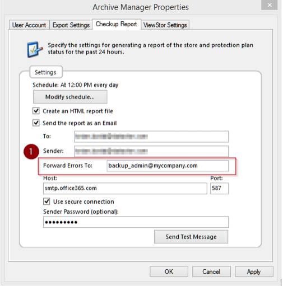Image resolution: width=283 pixels, height=286 pixels.
Task: Click the Port field showing 587
Action: pyautogui.click(x=219, y=188)
